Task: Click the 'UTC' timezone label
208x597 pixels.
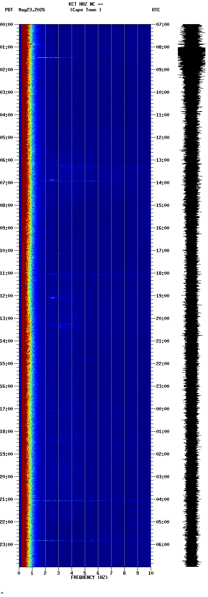Action: 156,10
